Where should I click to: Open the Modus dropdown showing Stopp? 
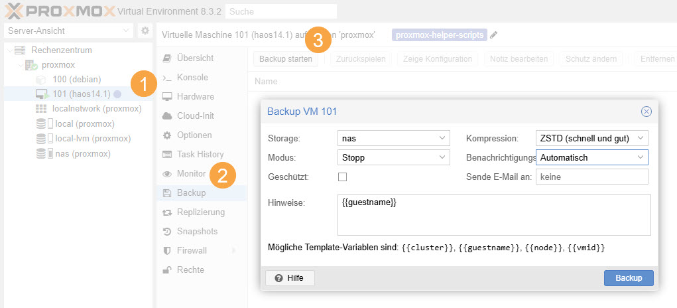[x=394, y=158]
